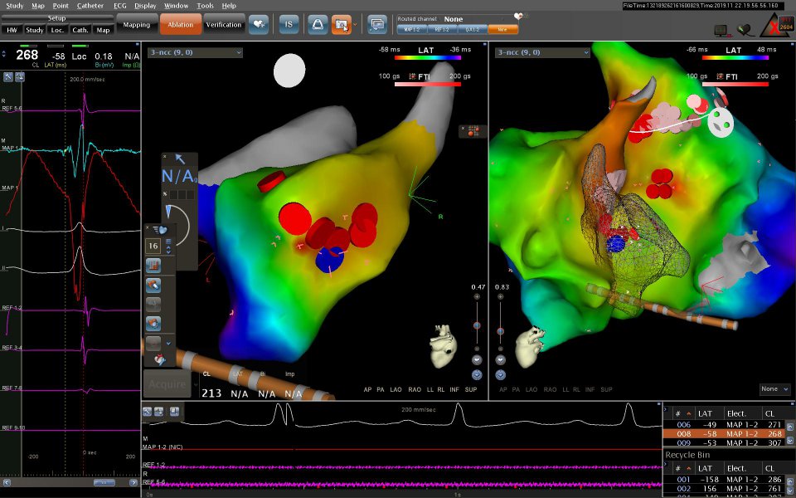
Task: Open the right map 3-ncc dropdown
Action: coord(540,52)
